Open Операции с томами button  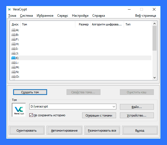(x=99, y=115)
